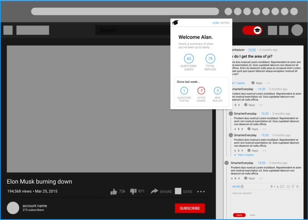308x220 pixels.
Task: Click the 194,568 views text
Action: [x=19, y=191]
